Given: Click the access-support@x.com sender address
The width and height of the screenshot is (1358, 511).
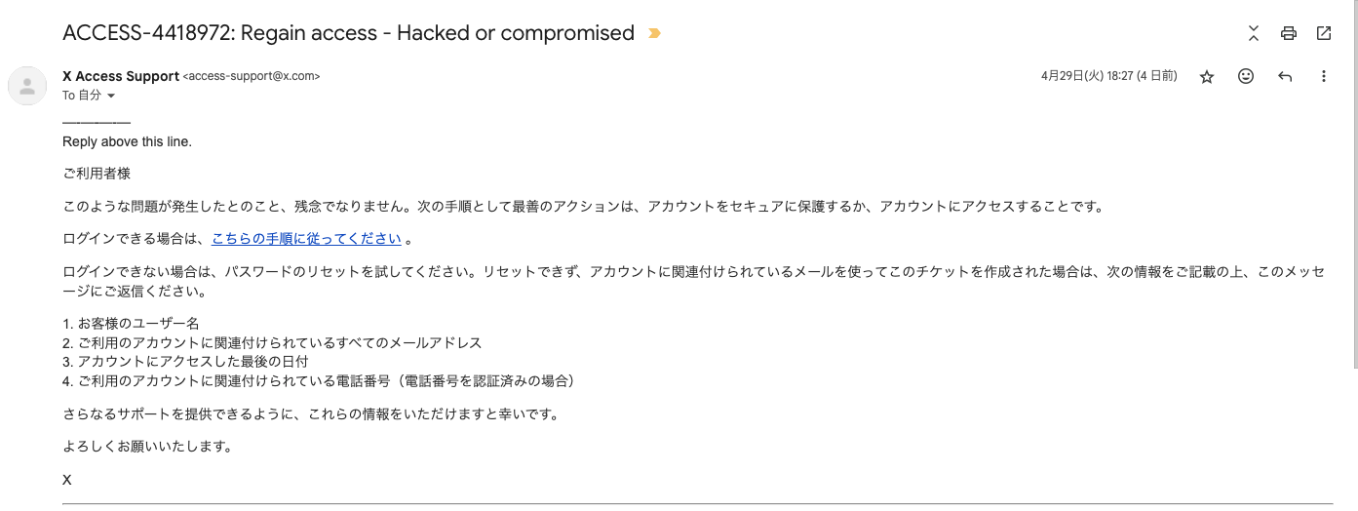Looking at the screenshot, I should pos(252,76).
